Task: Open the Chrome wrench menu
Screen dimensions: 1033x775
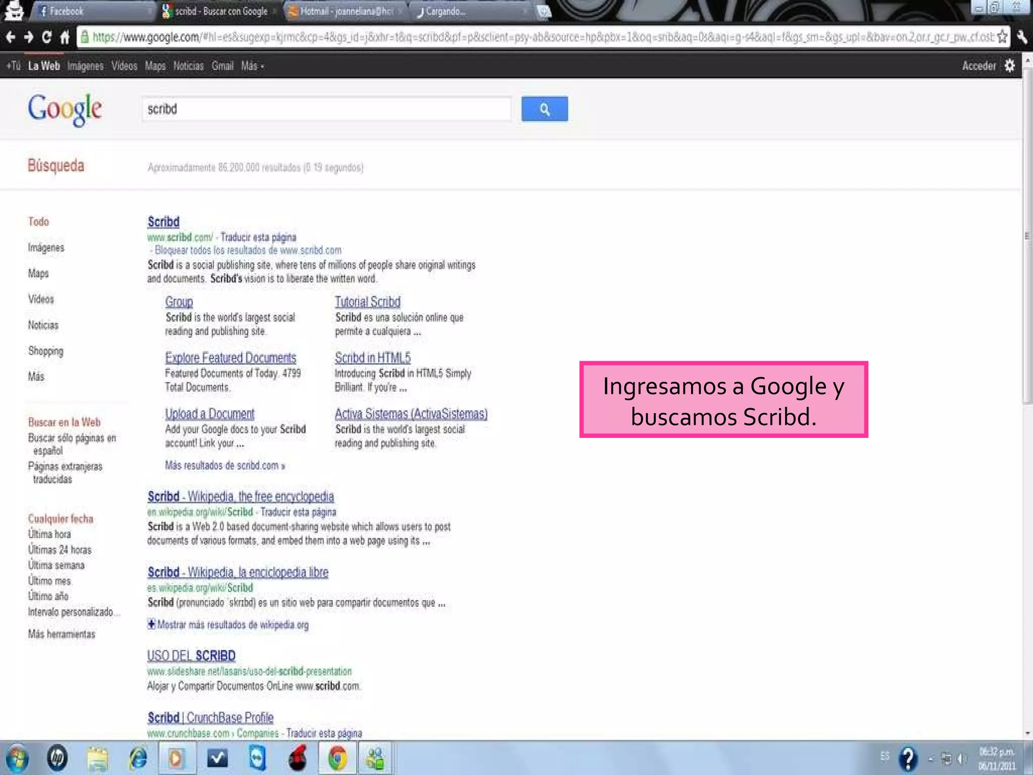Action: (x=1022, y=37)
